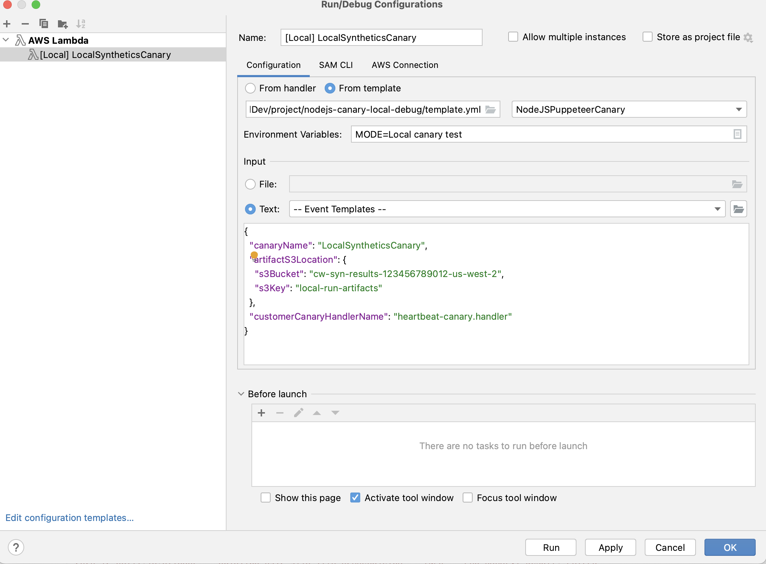
Task: Collapse the AWS Lambda tree node
Action: click(6, 40)
